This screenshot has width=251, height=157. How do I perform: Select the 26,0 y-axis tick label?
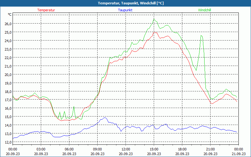8,24
